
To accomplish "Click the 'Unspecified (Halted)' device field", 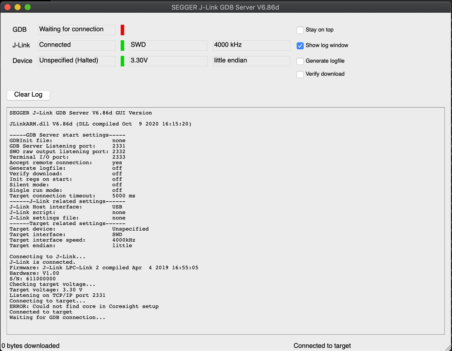I will point(76,61).
